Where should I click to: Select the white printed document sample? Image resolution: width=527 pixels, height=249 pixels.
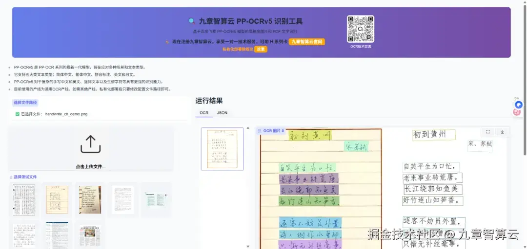click(122, 200)
